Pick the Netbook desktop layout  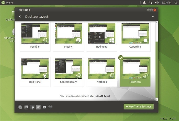coord(102,72)
